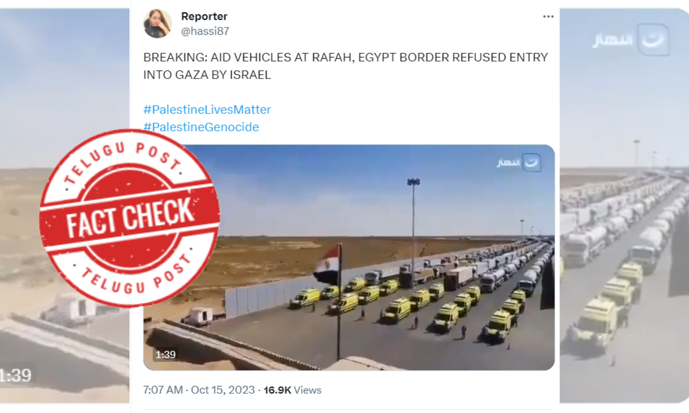Follow the #PalestineGenocide hashtag
The image size is (689, 413).
coord(201,127)
